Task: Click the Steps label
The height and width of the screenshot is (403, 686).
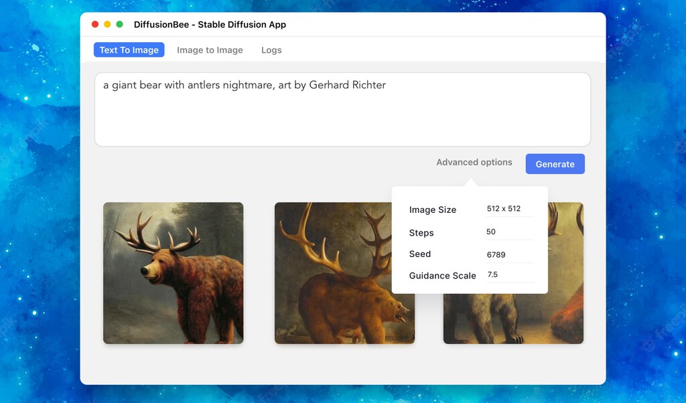Action: pyautogui.click(x=420, y=232)
